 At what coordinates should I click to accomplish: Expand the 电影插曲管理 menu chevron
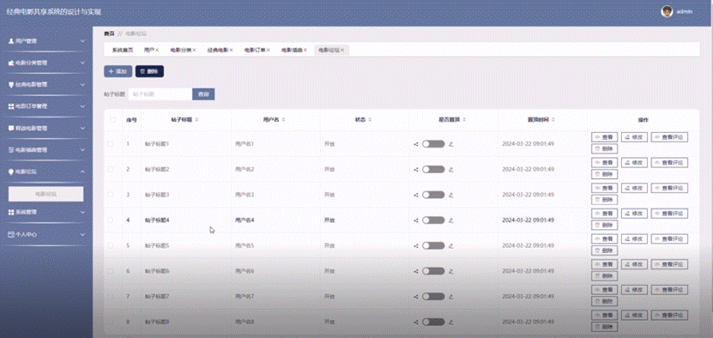pos(82,149)
